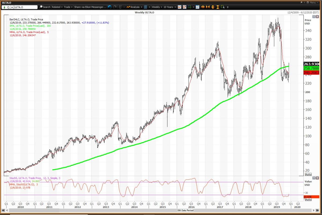
Task: Click the second chart overlay icon
Action: tap(184, 7)
